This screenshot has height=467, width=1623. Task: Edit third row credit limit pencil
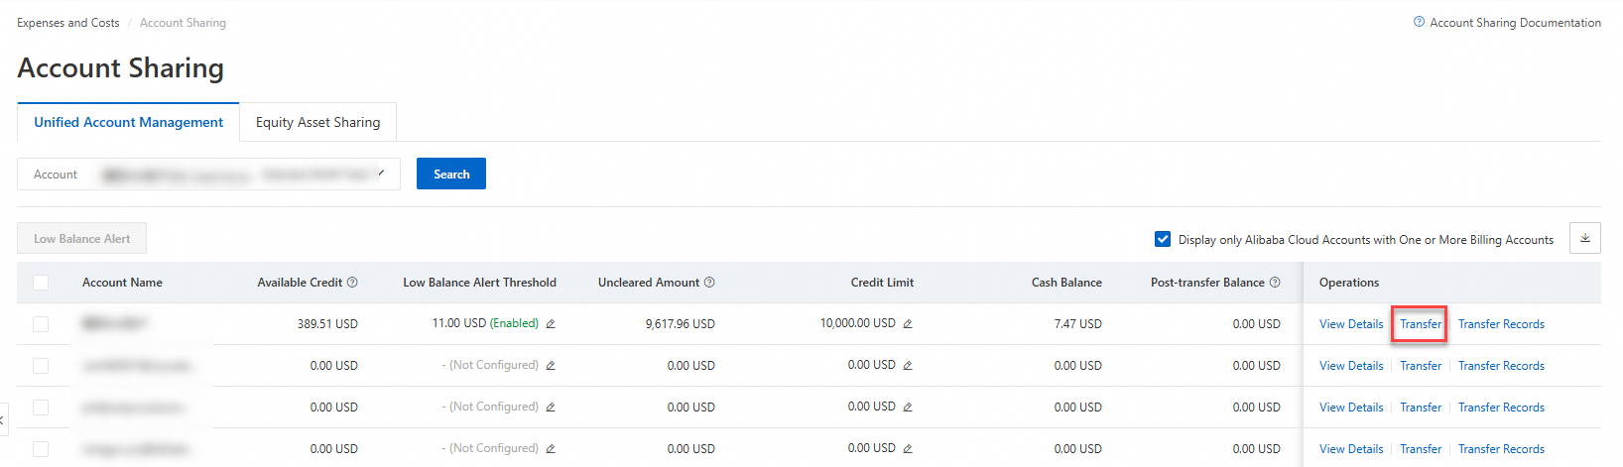click(x=908, y=408)
